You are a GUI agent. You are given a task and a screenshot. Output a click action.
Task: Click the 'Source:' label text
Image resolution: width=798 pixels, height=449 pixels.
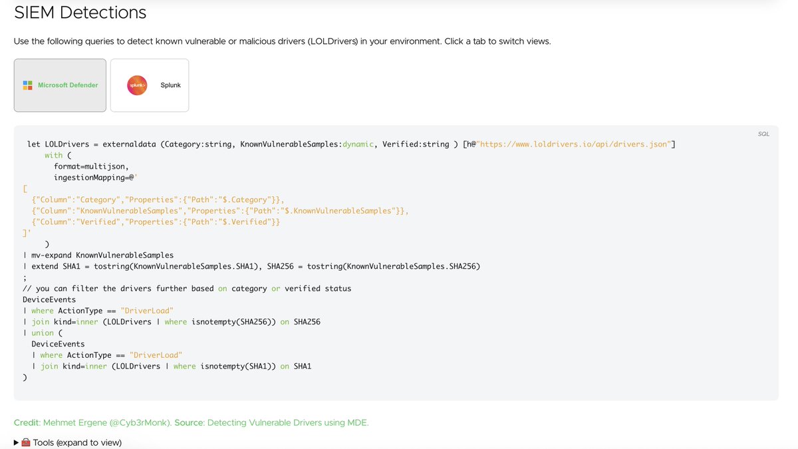[x=190, y=422]
